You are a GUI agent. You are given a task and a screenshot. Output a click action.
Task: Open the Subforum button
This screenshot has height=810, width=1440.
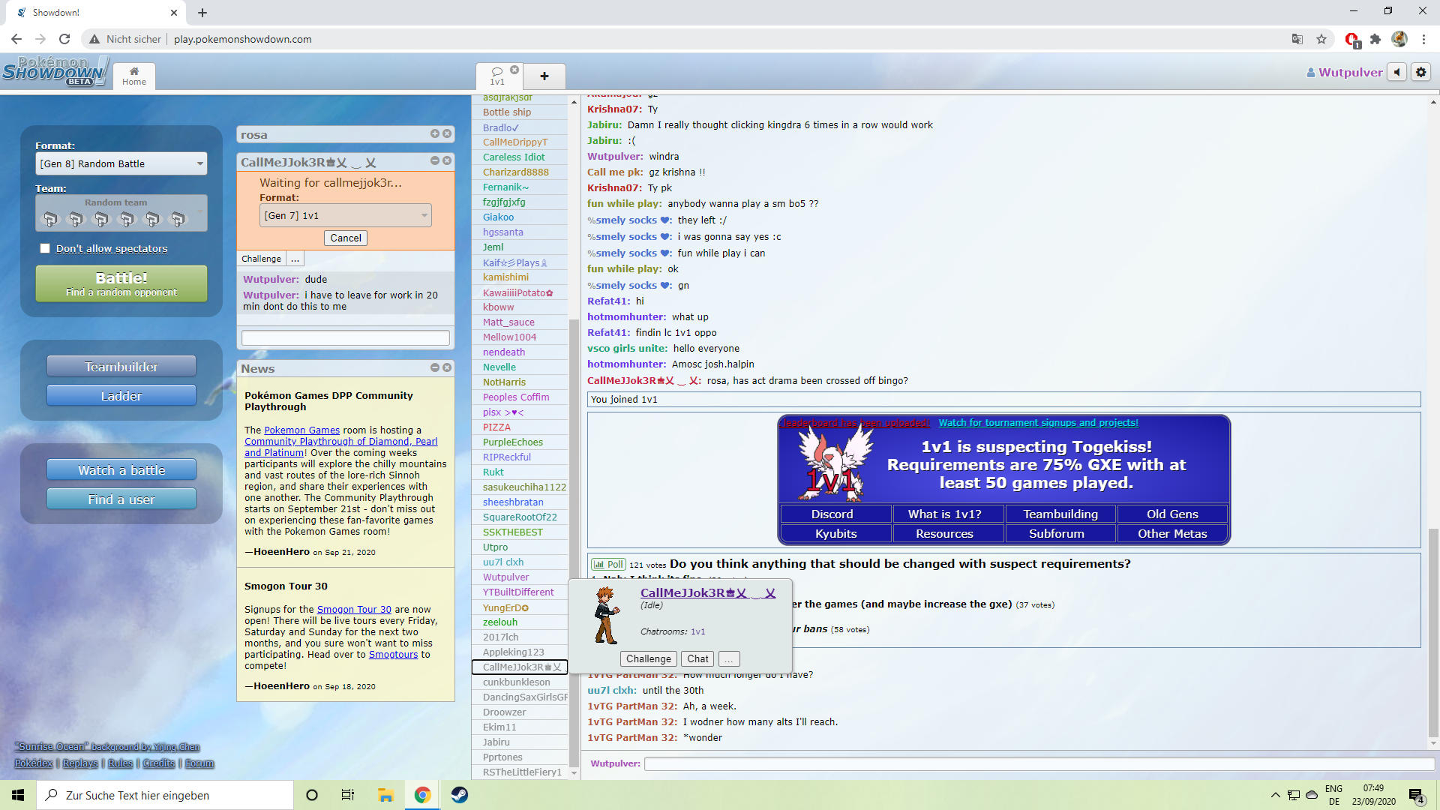pyautogui.click(x=1060, y=533)
